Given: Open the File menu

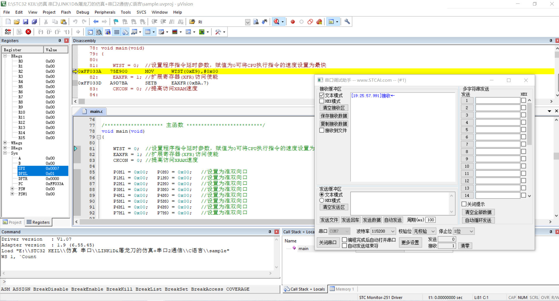Looking at the screenshot, I should click(x=6, y=12).
